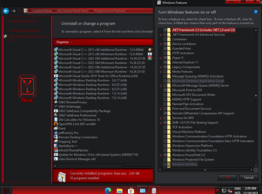Open the View installed updates link
This screenshot has height=194, width=262.
click(x=24, y=30)
